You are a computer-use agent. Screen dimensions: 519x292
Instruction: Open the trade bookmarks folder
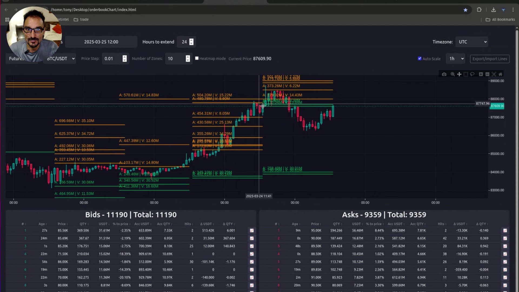click(81, 19)
